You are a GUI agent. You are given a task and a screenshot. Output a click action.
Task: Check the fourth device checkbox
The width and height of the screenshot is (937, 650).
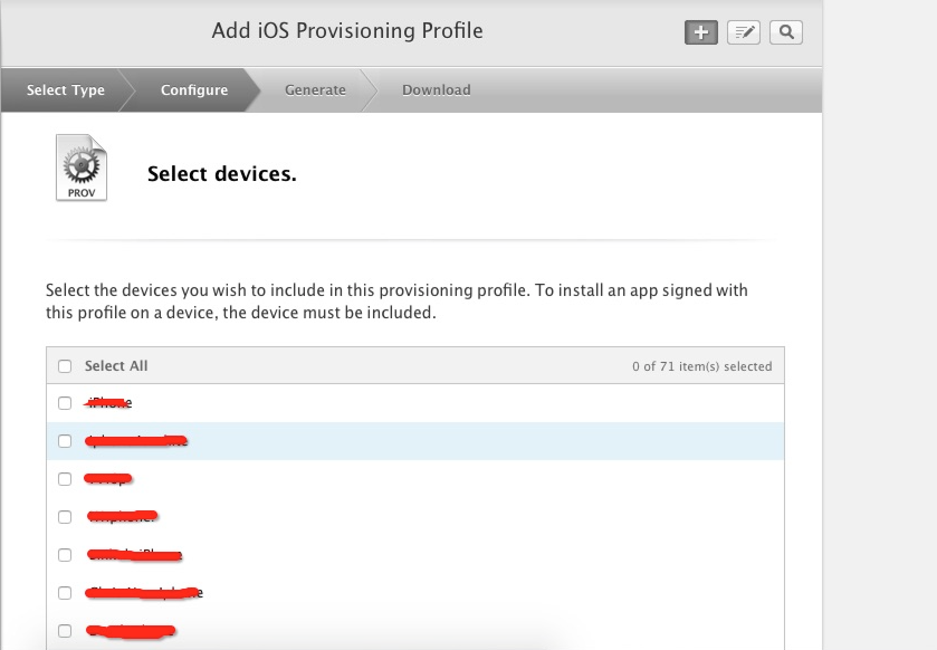[65, 517]
